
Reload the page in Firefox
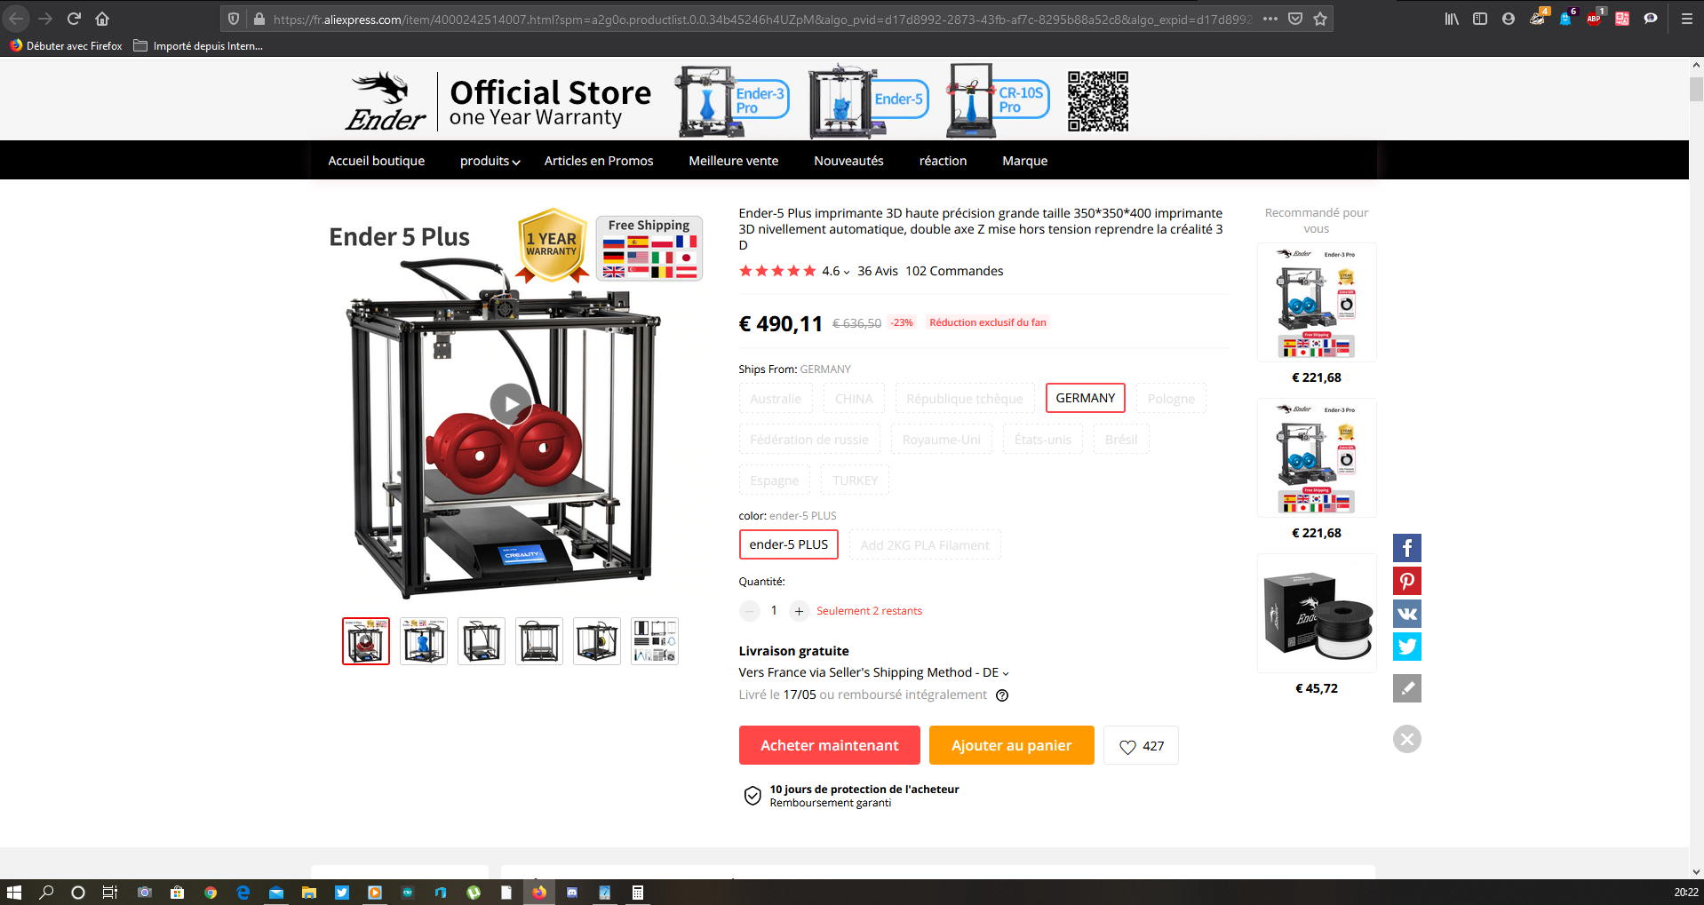[x=74, y=19]
